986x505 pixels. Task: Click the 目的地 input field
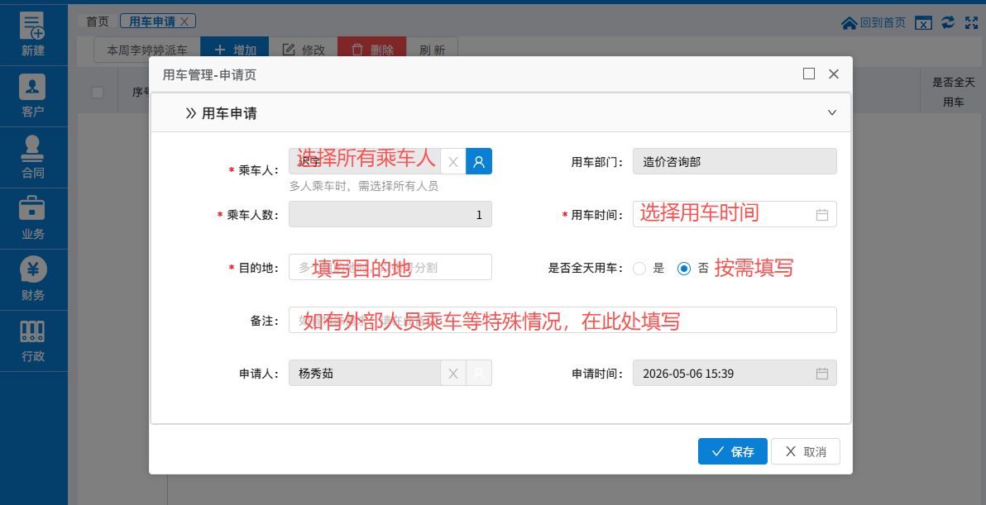[390, 267]
